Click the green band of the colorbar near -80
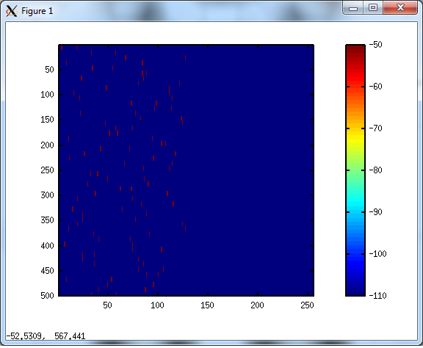 tap(355, 170)
